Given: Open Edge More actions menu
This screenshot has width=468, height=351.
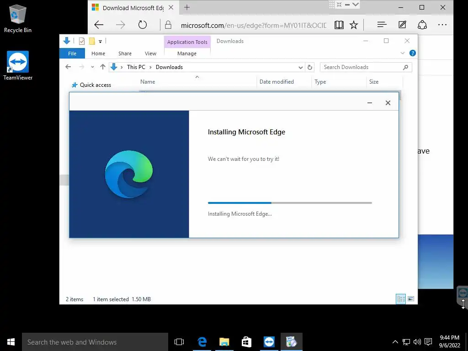Looking at the screenshot, I should pyautogui.click(x=442, y=25).
